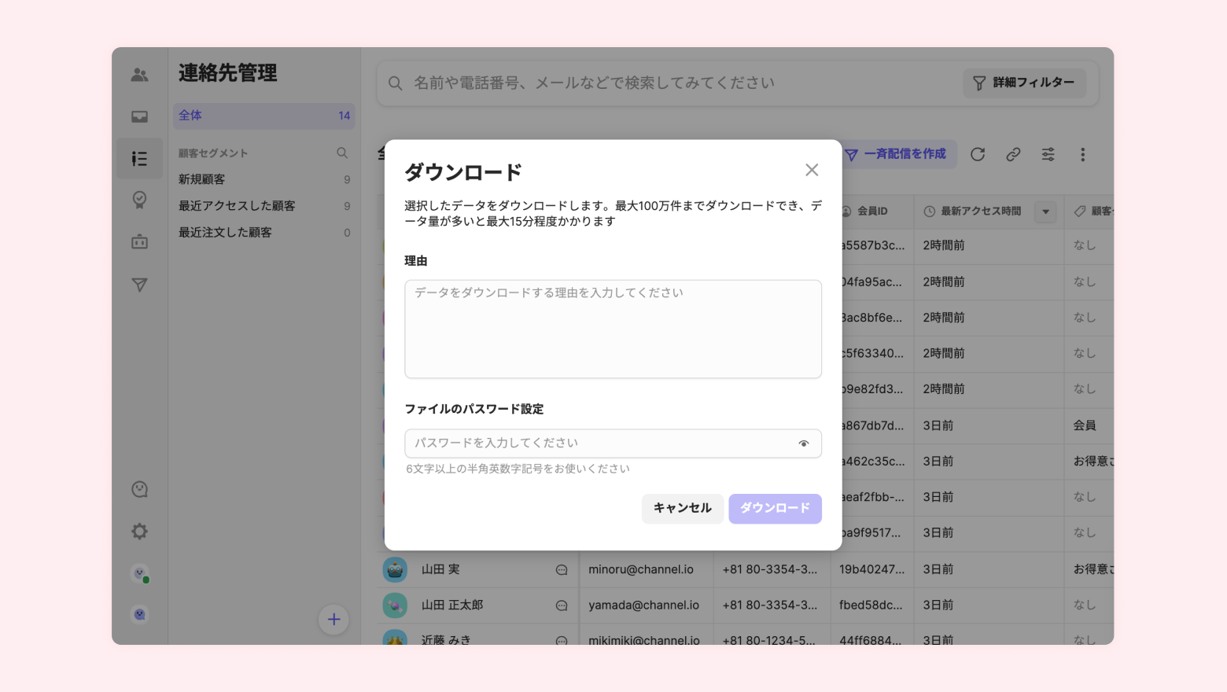This screenshot has width=1227, height=692.
Task: Add new segment with plus button
Action: (333, 620)
